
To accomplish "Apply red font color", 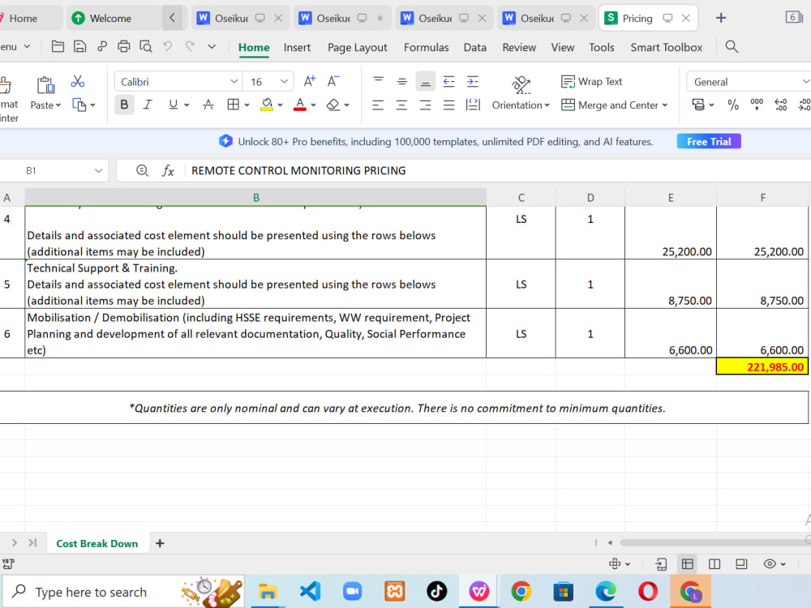I will tap(300, 105).
